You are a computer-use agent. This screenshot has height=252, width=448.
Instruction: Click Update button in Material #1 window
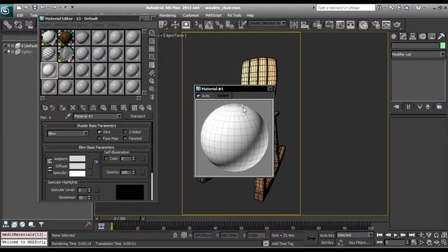[223, 96]
